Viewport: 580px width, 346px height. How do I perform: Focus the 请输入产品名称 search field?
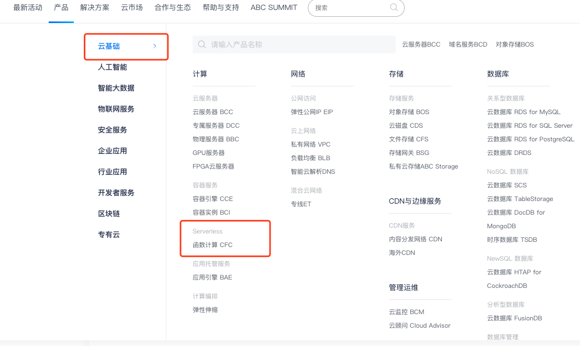[294, 44]
